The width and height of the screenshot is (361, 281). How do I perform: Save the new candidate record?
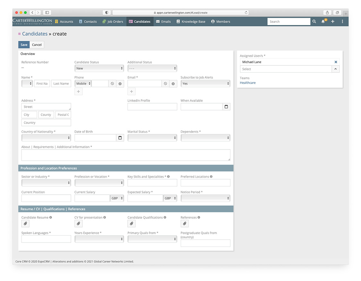24,45
